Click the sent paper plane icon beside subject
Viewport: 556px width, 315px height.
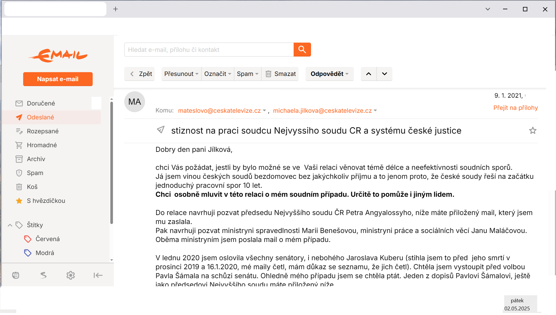click(x=161, y=130)
